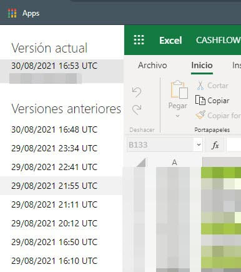
Task: Open the browser Apps grid icon
Action: click(12, 13)
